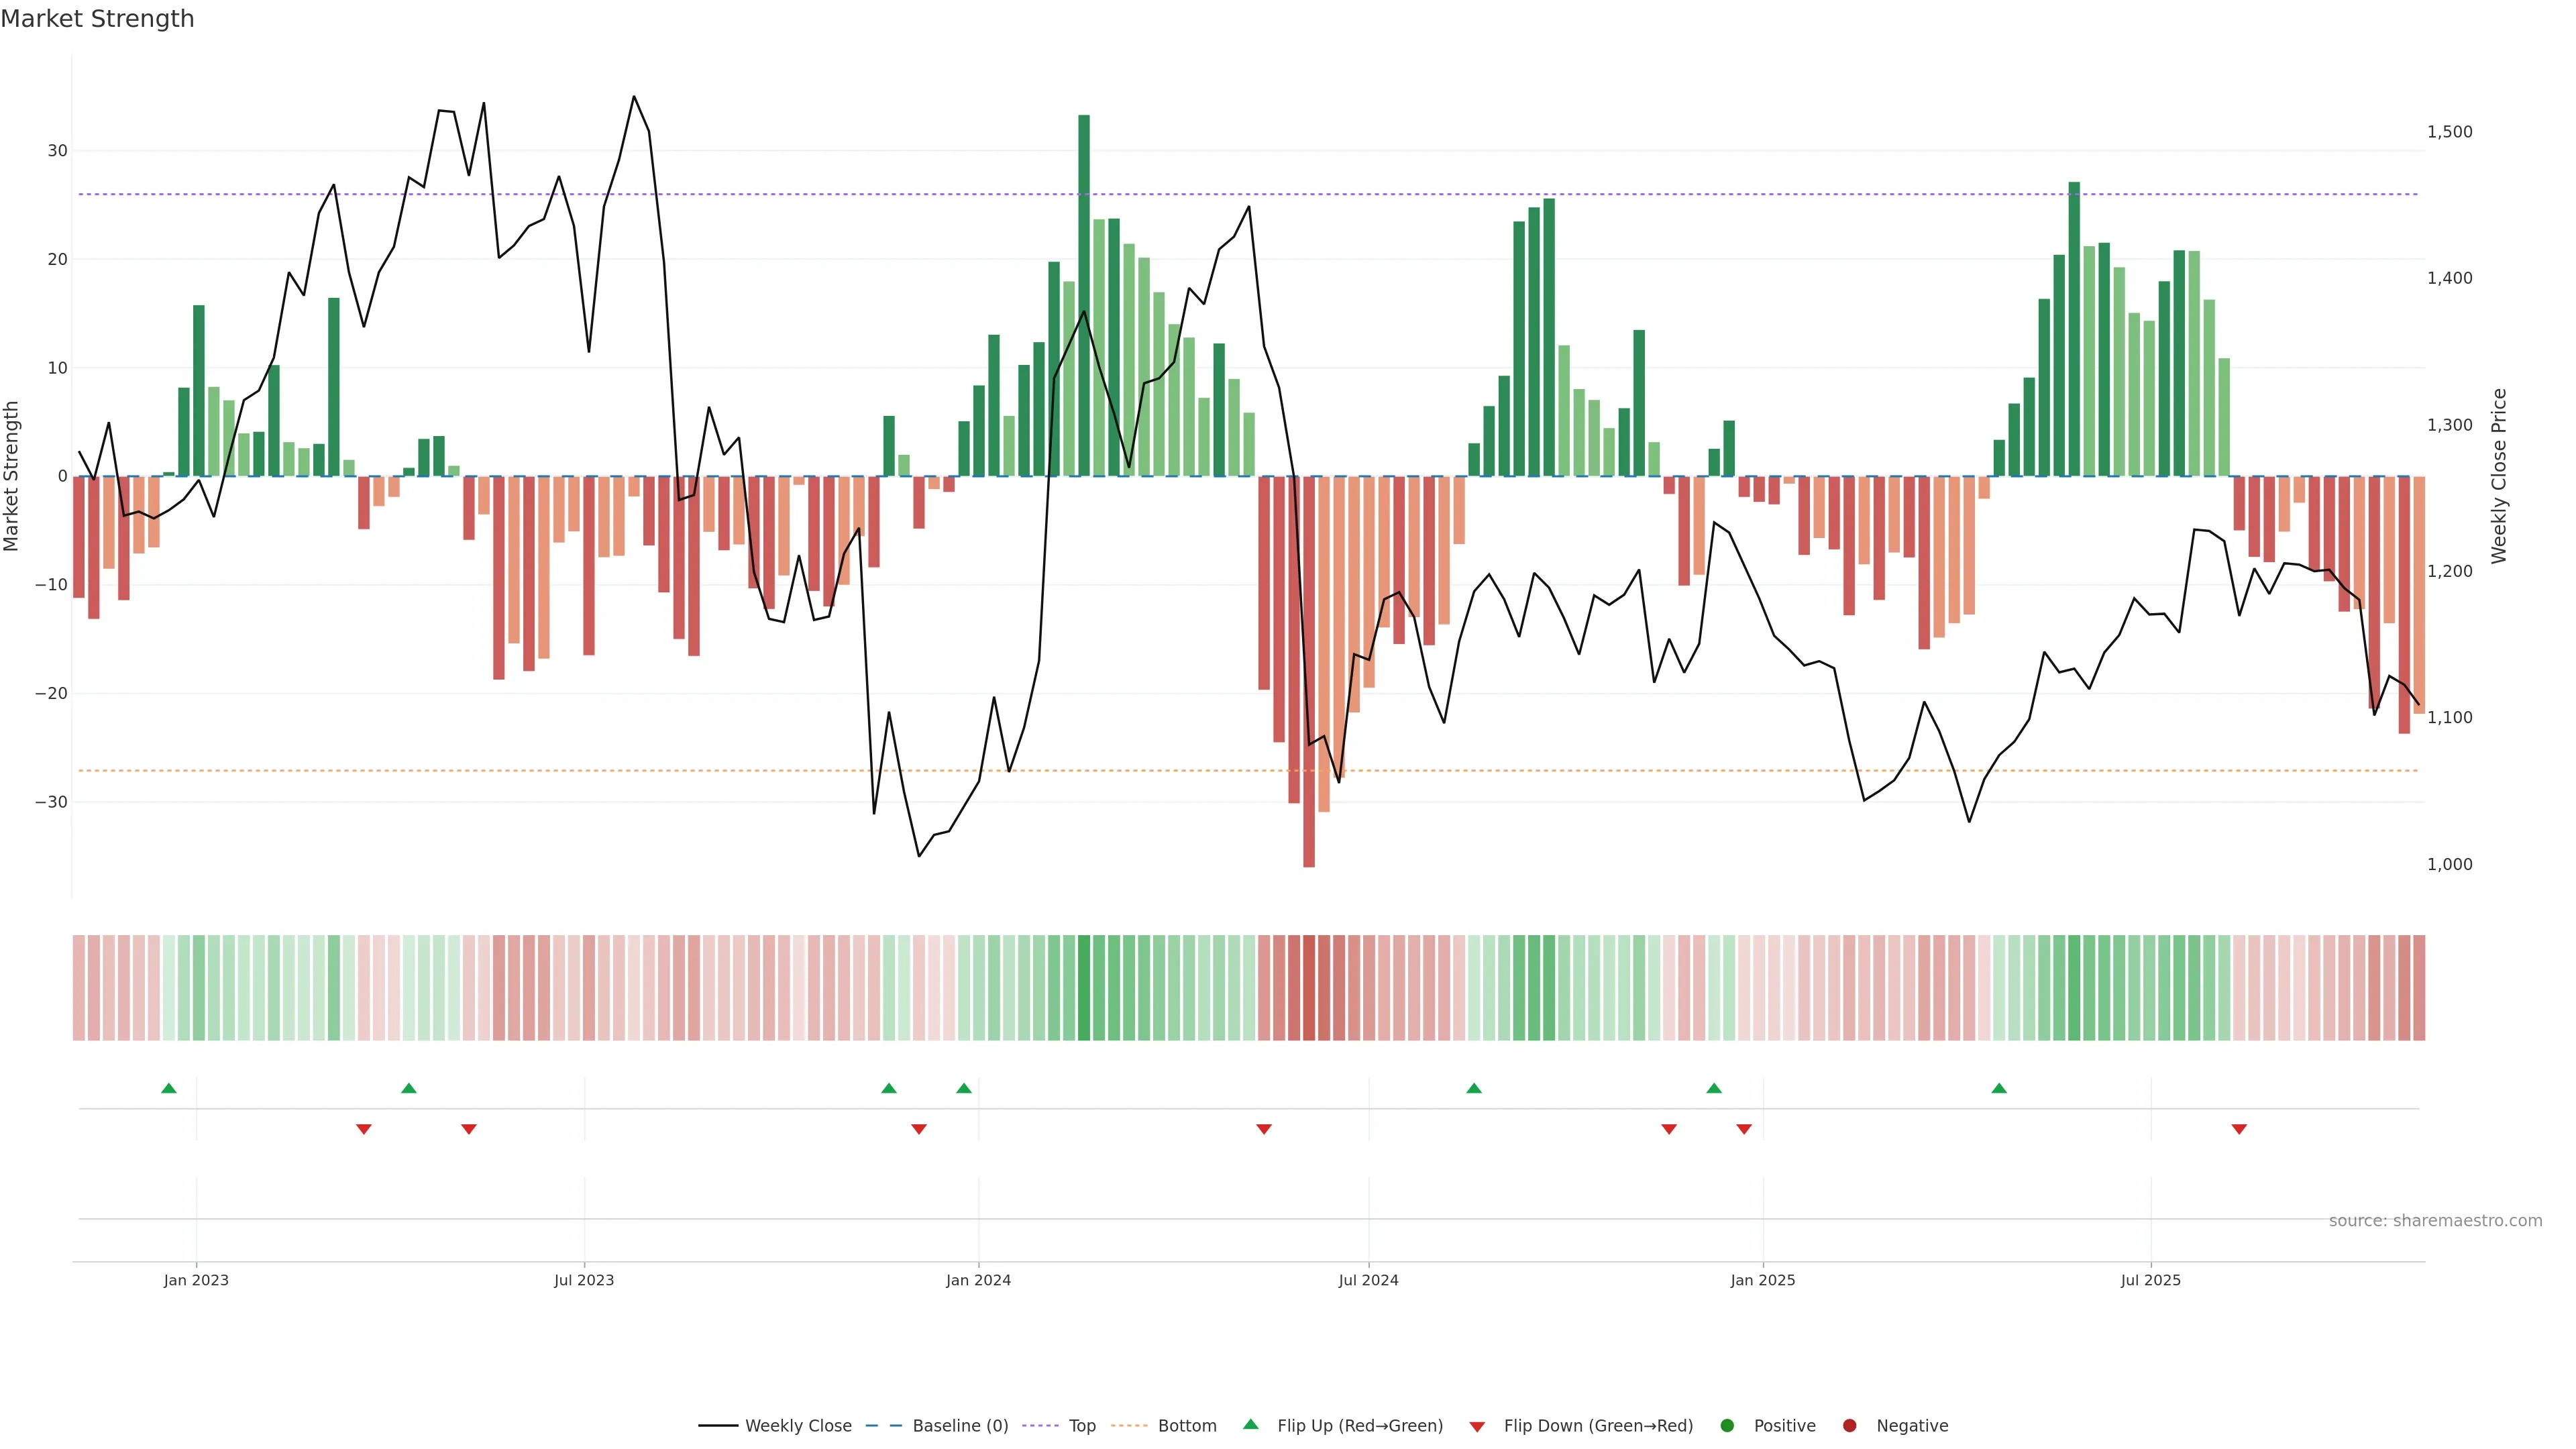Click the last red flip-down marker after Jul 2025
Viewport: 2576px width, 1449px height.
(2239, 1129)
